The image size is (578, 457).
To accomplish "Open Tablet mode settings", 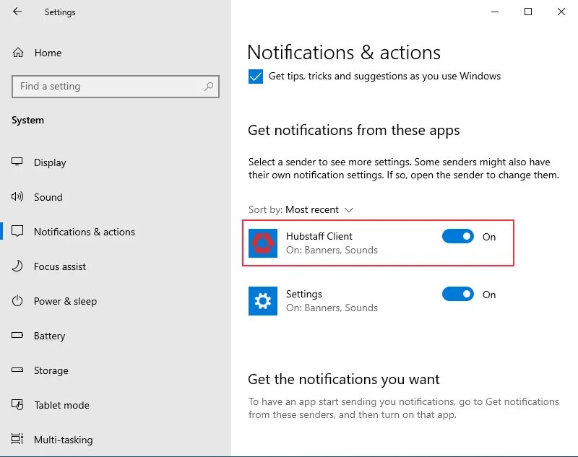I will point(116,405).
